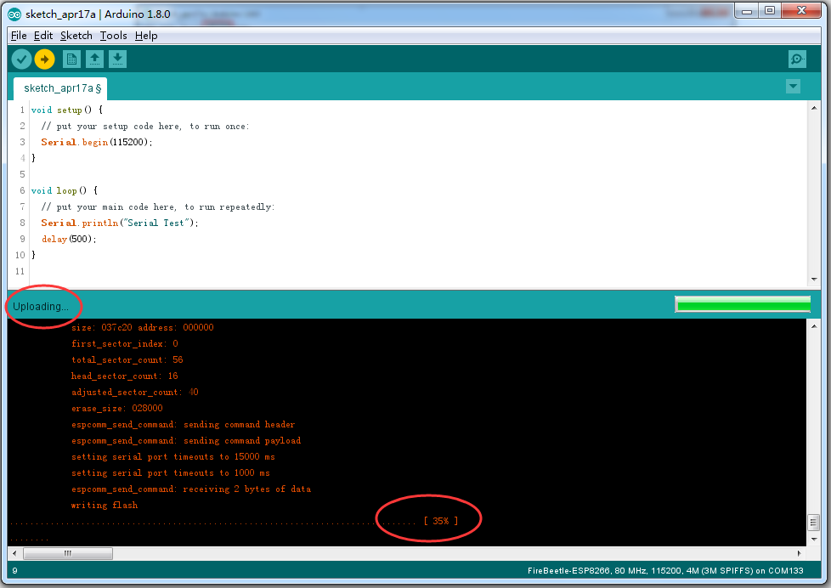Click editor scrollbar up arrow
The image size is (831, 588).
[814, 108]
